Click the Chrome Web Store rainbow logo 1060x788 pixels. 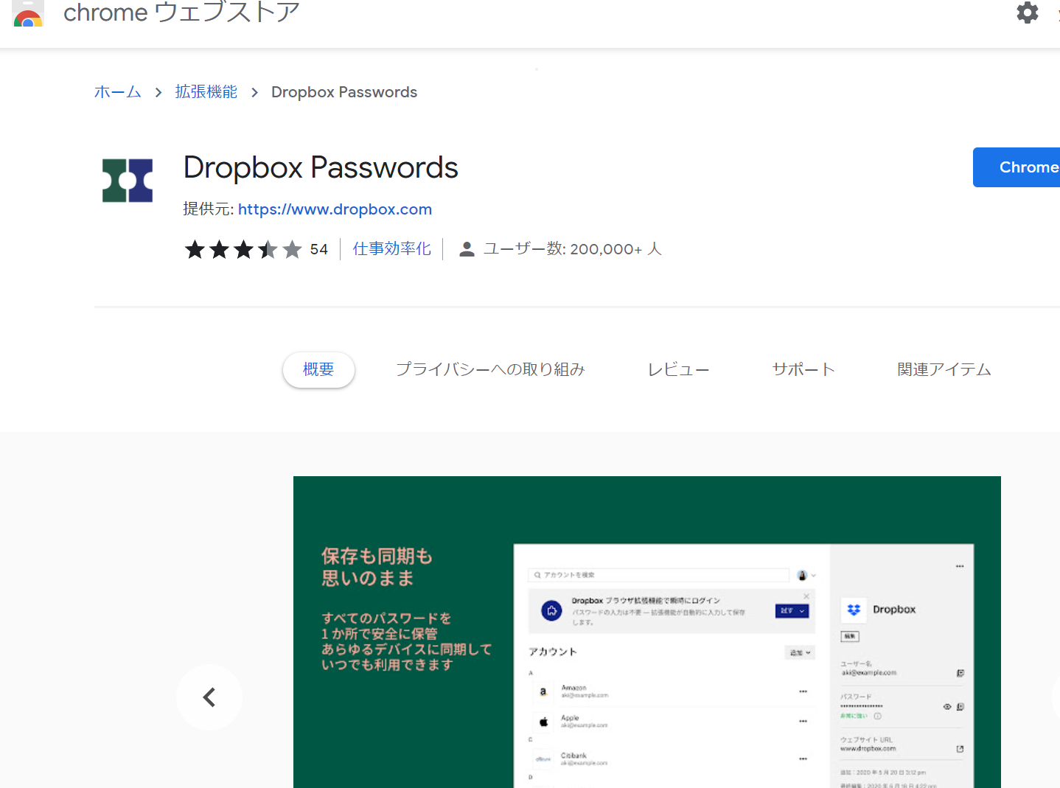pyautogui.click(x=28, y=15)
